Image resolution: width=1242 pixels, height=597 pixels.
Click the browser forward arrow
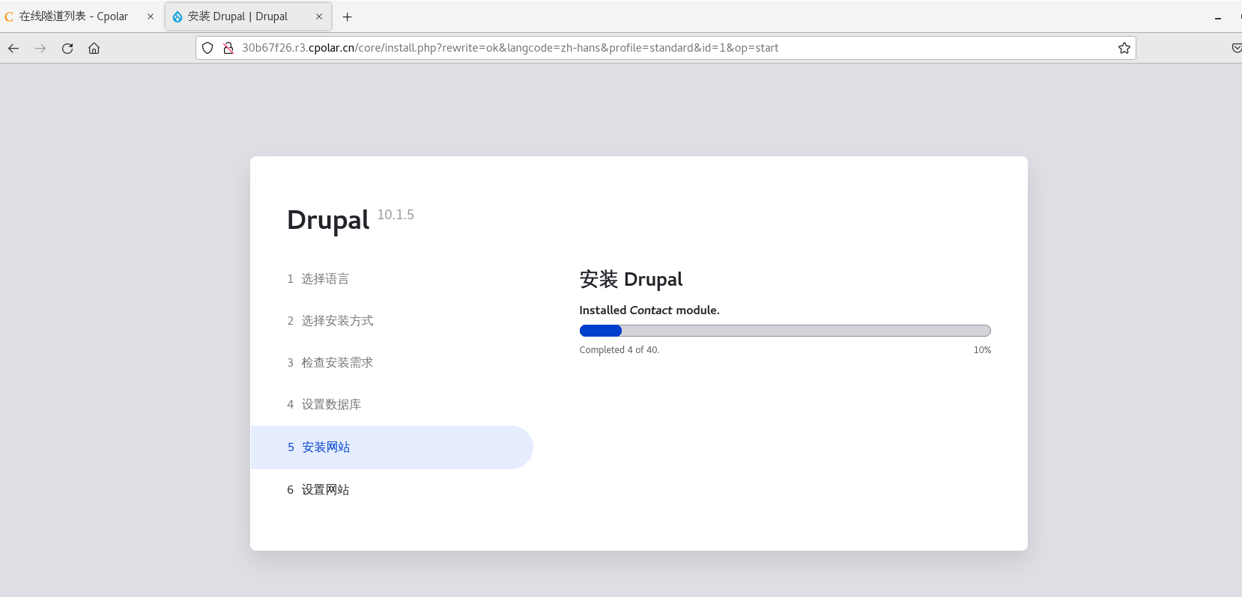(40, 48)
